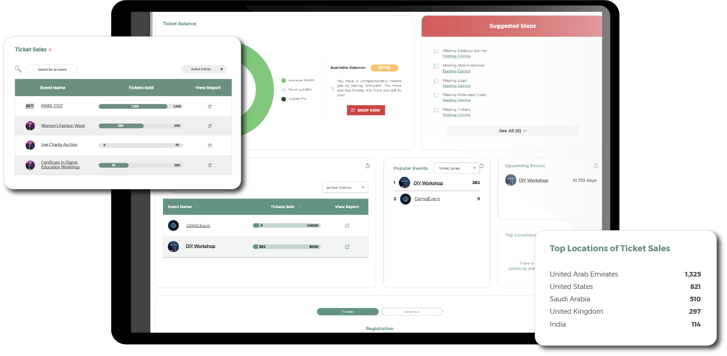Click the PAIRS 2022 tickets sold progress bar
Image resolution: width=727 pixels, height=356 pixels.
[141, 107]
